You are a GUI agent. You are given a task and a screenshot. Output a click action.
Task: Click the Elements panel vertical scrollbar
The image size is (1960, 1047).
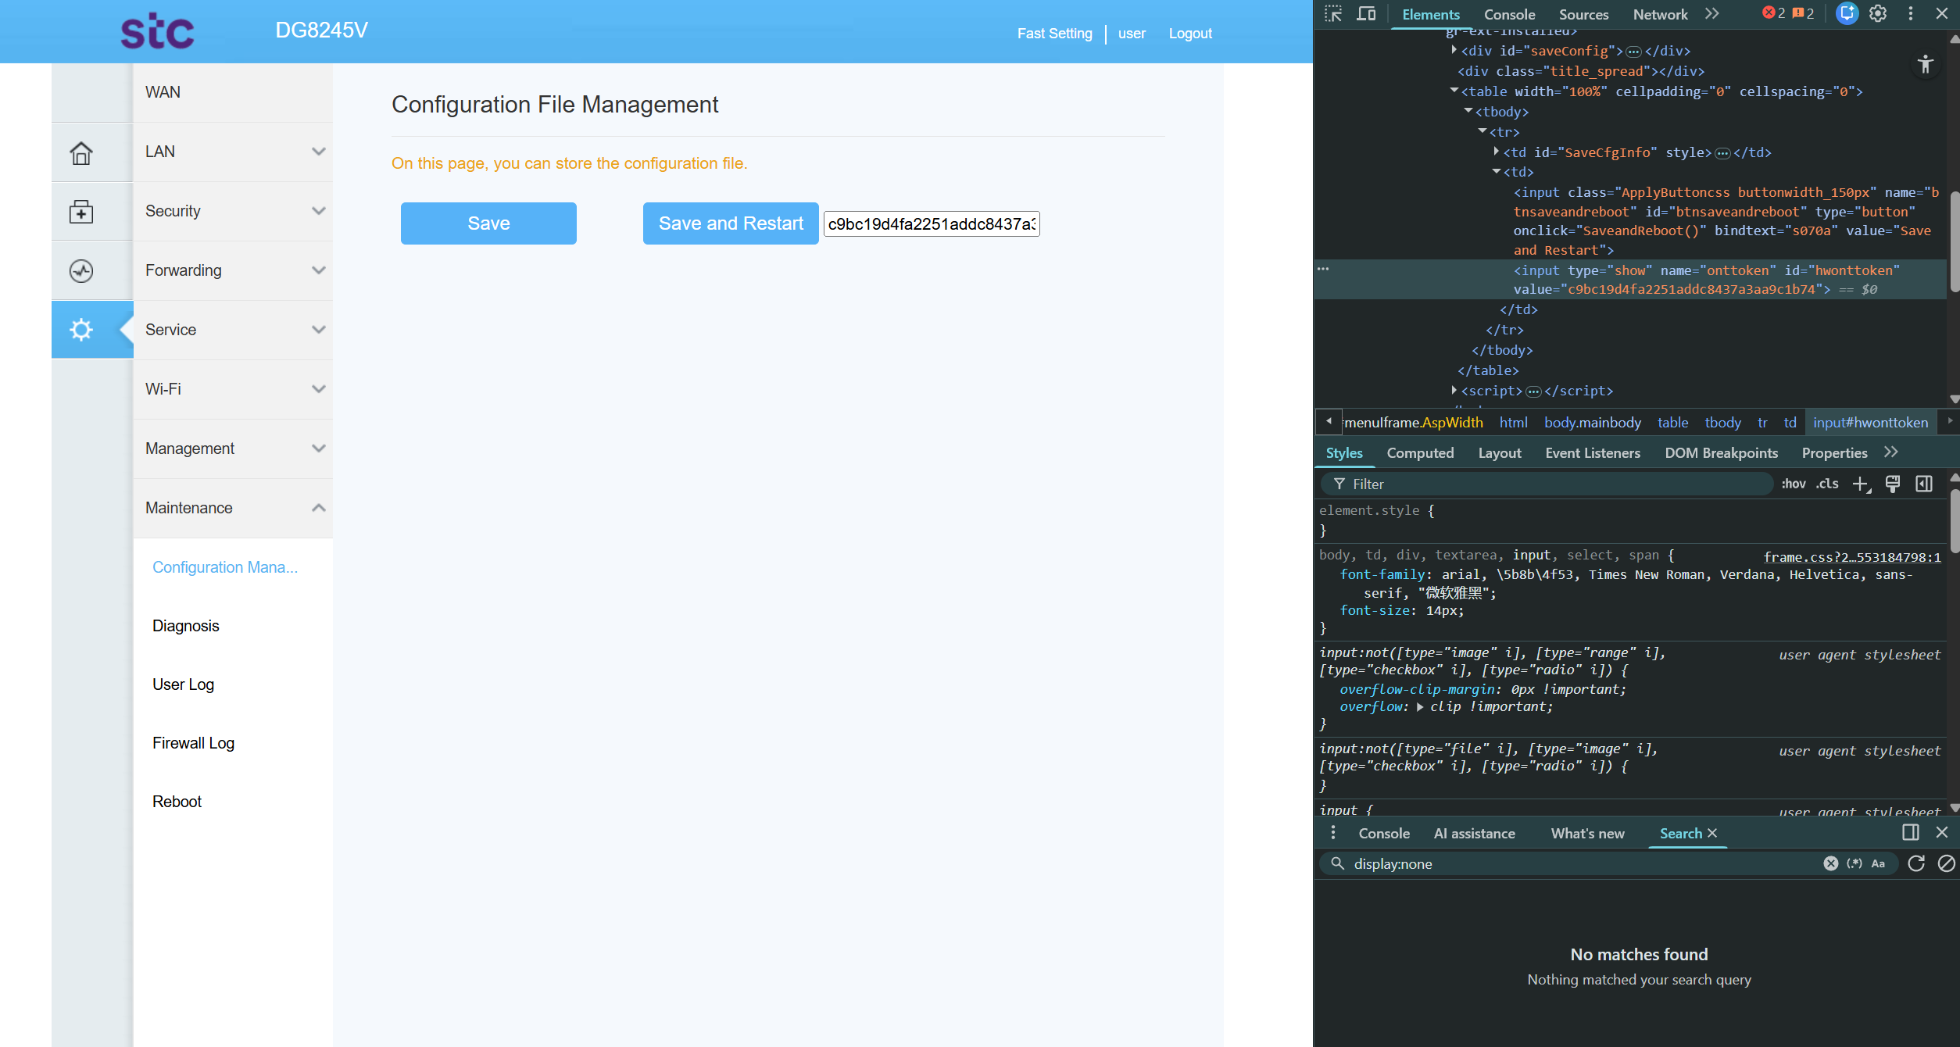click(1954, 242)
